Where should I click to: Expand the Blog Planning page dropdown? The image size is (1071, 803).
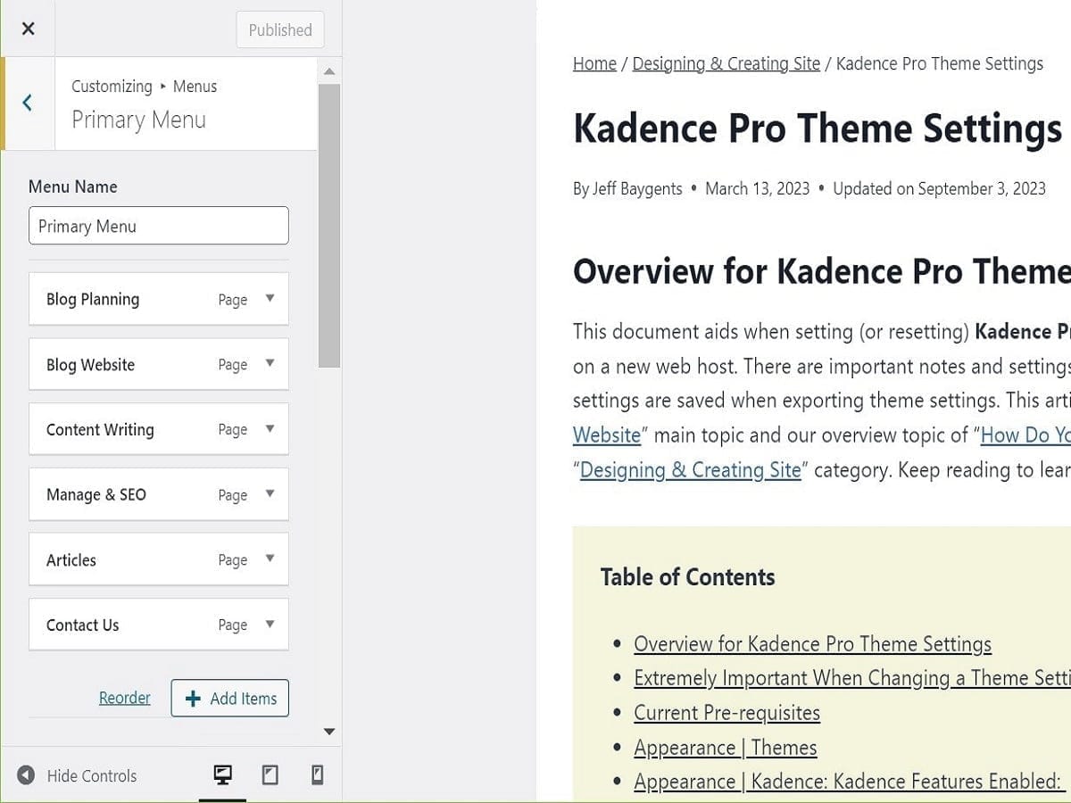click(x=270, y=299)
